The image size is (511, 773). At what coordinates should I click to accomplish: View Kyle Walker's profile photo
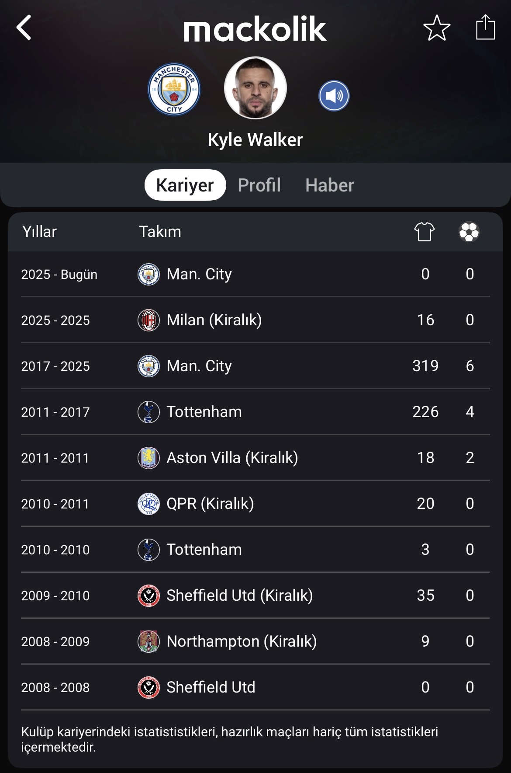point(255,88)
